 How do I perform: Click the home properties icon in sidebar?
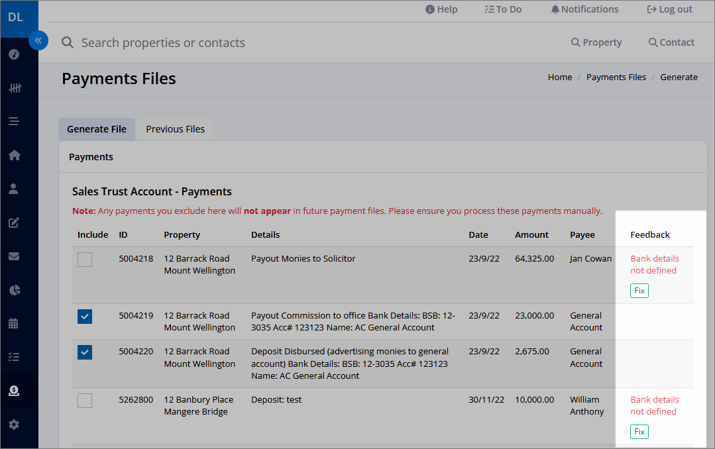14,155
